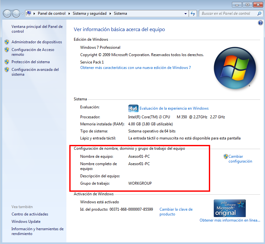Click shield icon beside Configuración de Acceso remoto
This screenshot has width=265, height=244.
pyautogui.click(x=7, y=50)
